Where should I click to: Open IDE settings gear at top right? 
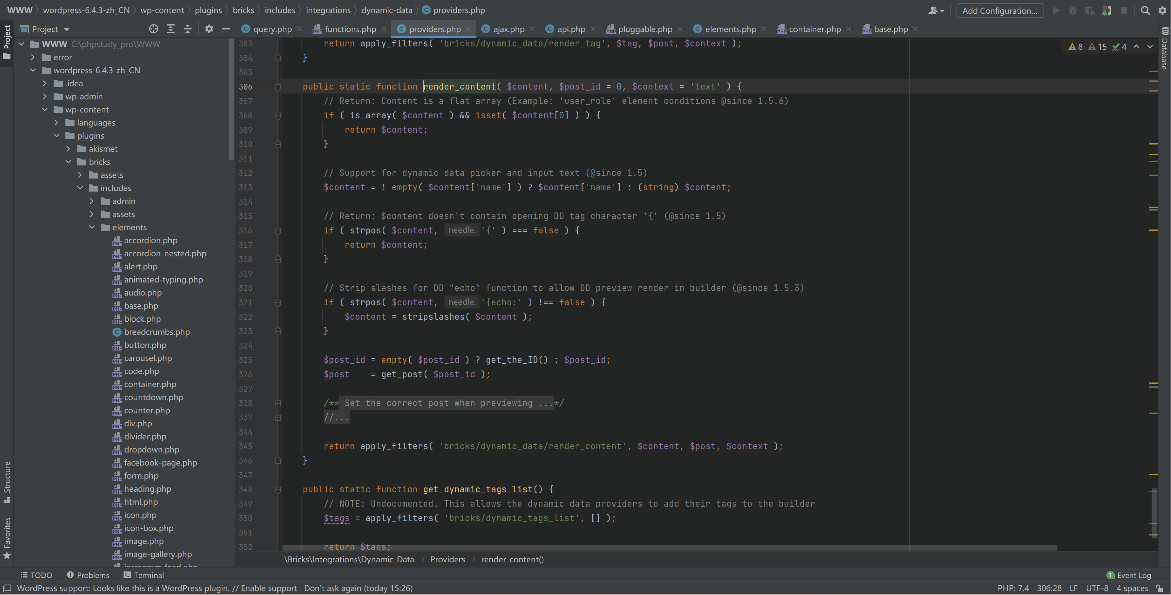pyautogui.click(x=1163, y=10)
